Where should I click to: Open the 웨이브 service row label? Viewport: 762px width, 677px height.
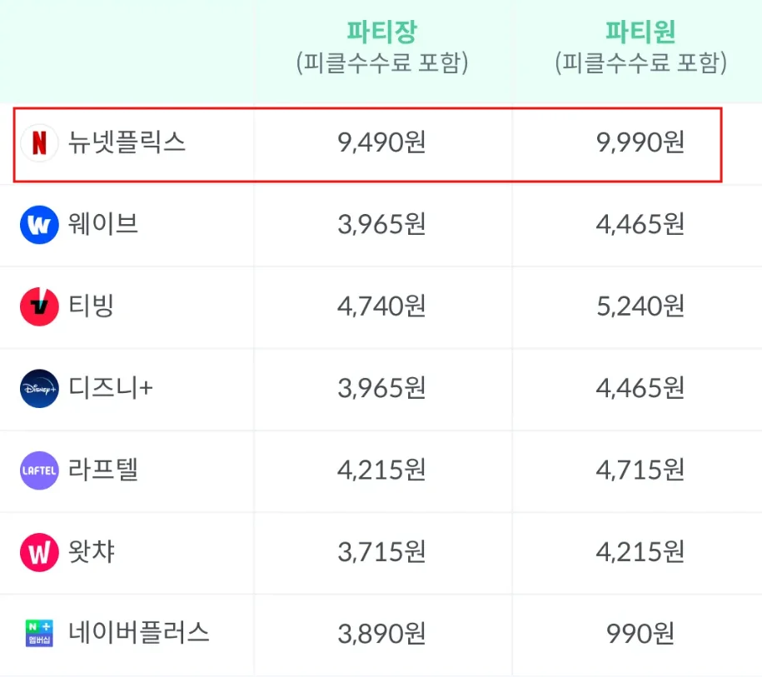[104, 225]
